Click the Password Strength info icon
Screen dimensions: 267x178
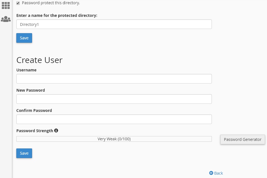point(56,130)
